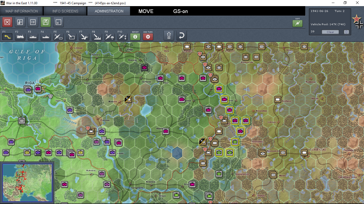Image resolution: width=364 pixels, height=204 pixels.
Task: Click the Clear button
Action: tap(330, 32)
